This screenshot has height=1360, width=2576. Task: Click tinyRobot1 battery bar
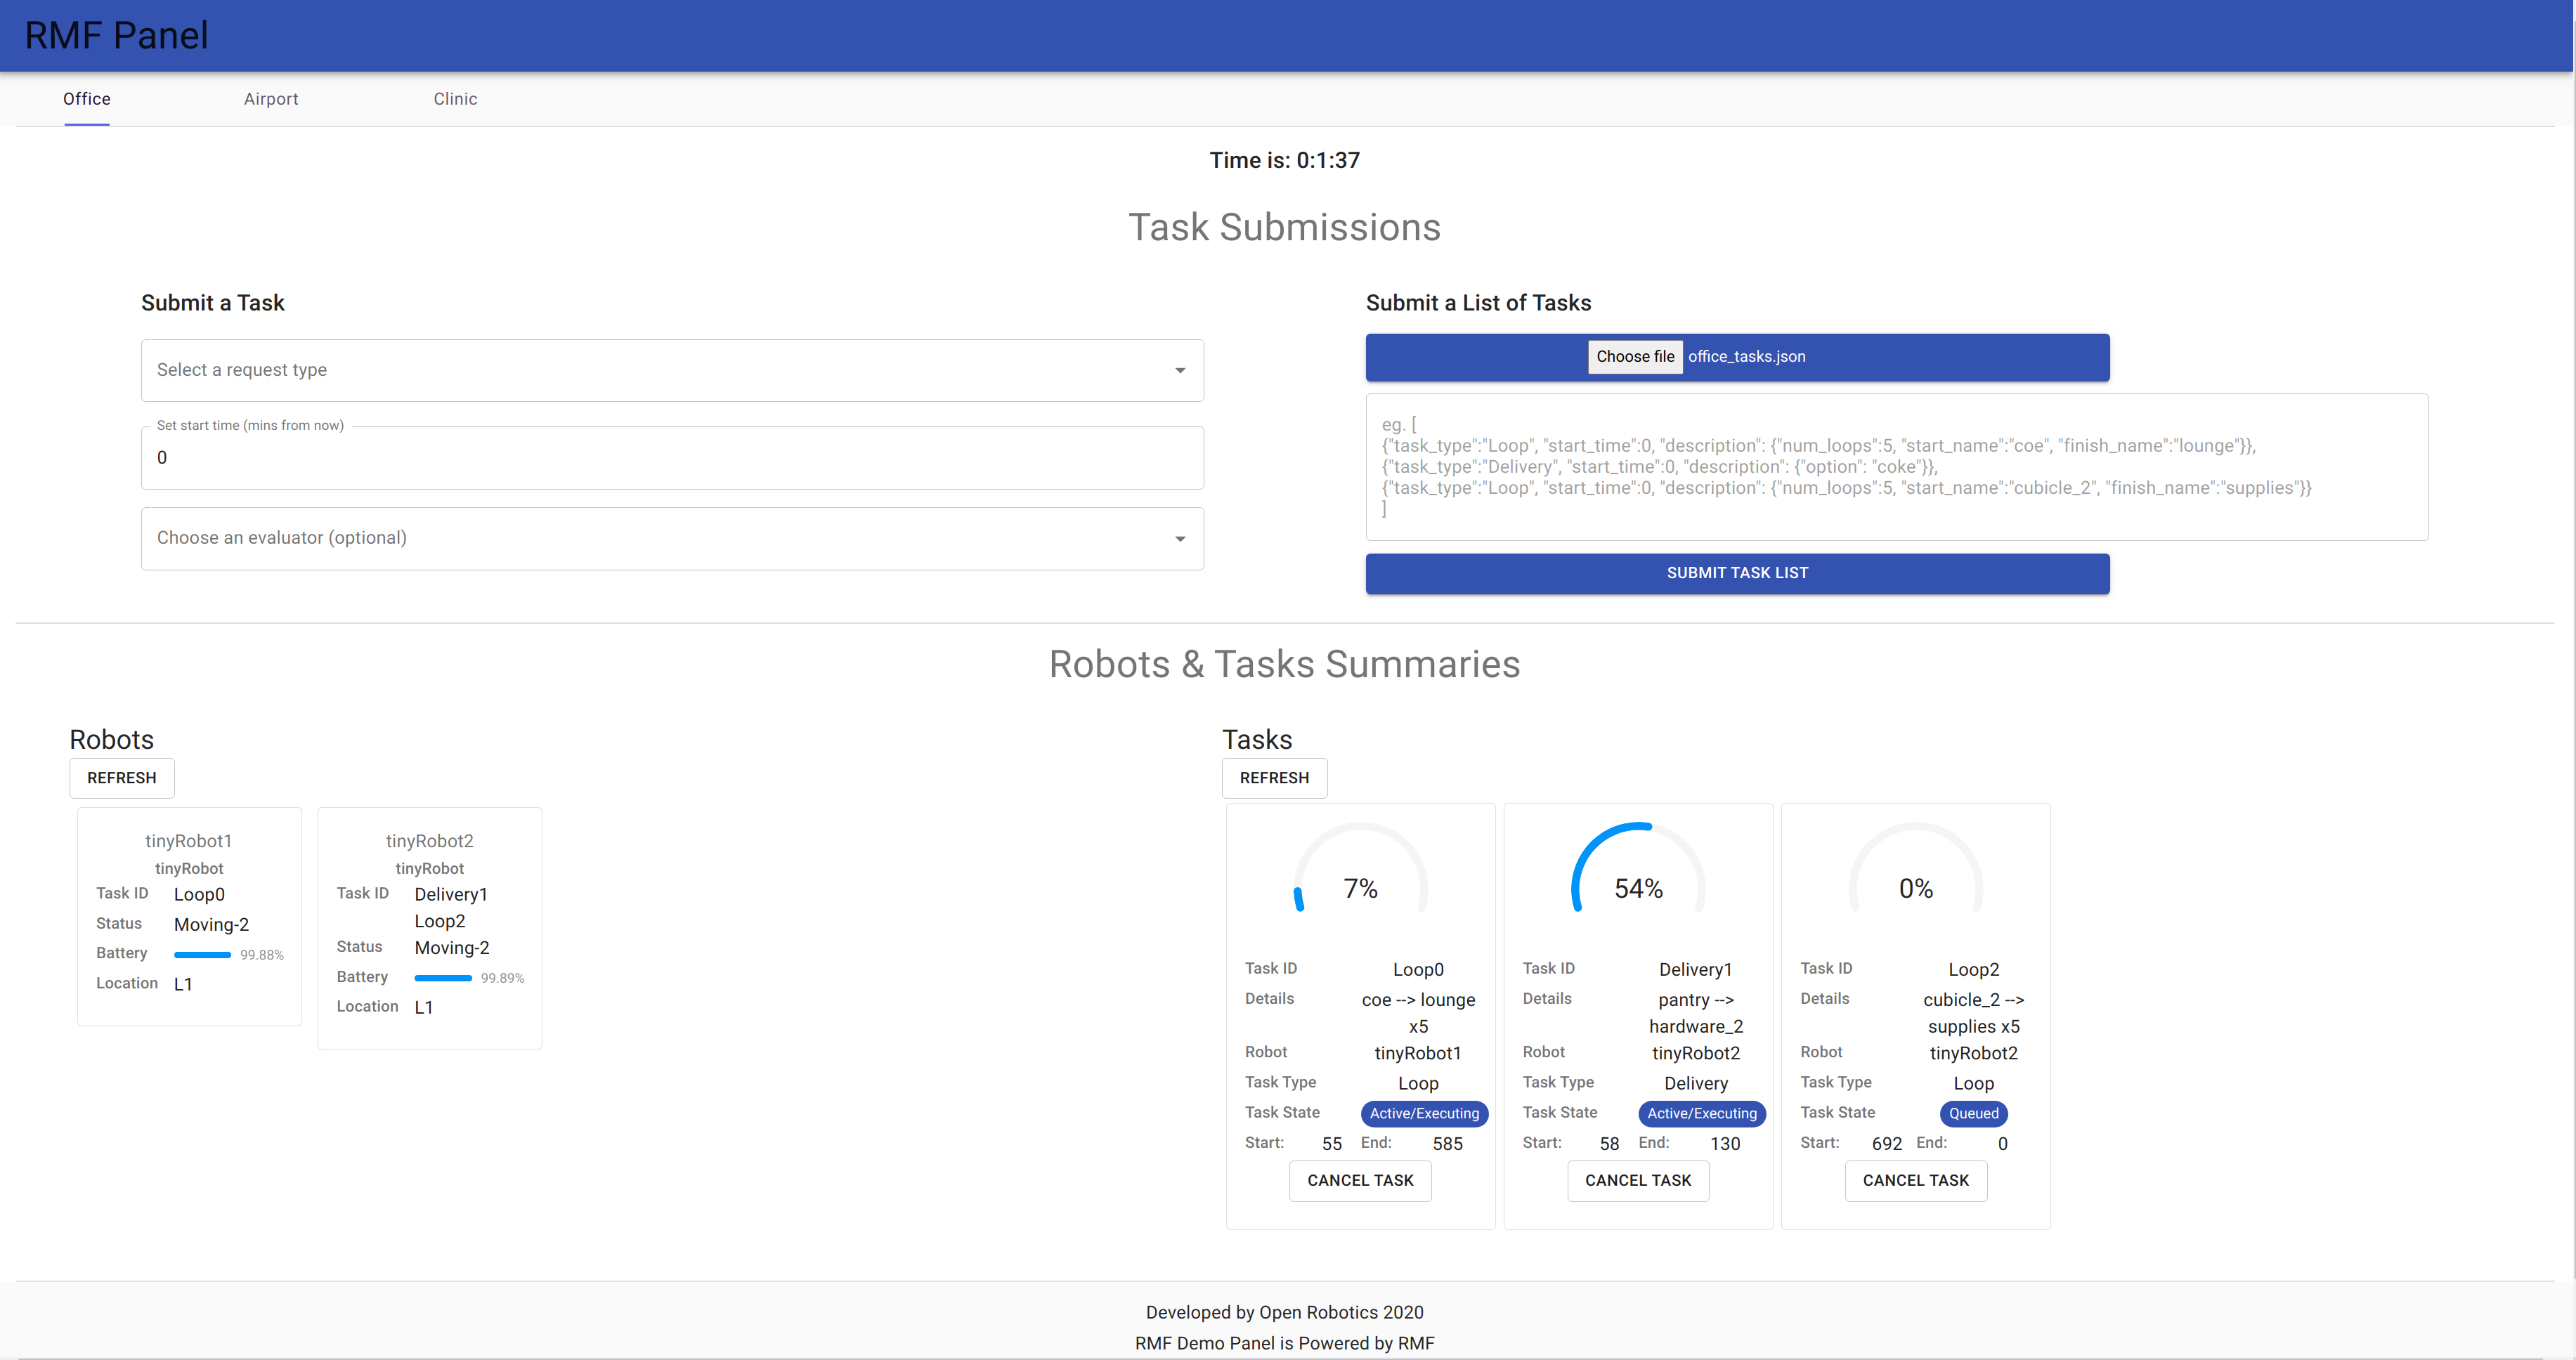[203, 955]
